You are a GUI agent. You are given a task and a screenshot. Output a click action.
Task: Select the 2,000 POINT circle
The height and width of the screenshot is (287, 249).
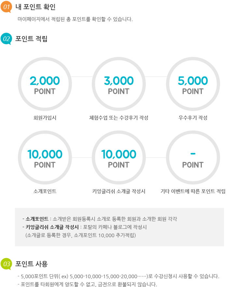(x=45, y=84)
